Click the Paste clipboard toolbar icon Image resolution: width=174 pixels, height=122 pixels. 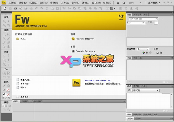(x=57, y=8)
